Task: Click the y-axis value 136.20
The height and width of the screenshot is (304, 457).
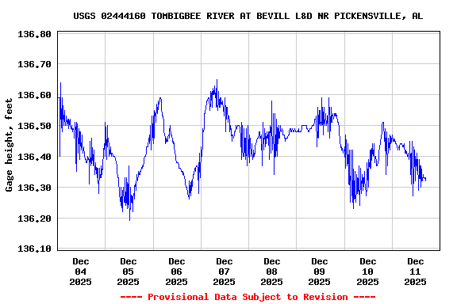Action: point(34,218)
